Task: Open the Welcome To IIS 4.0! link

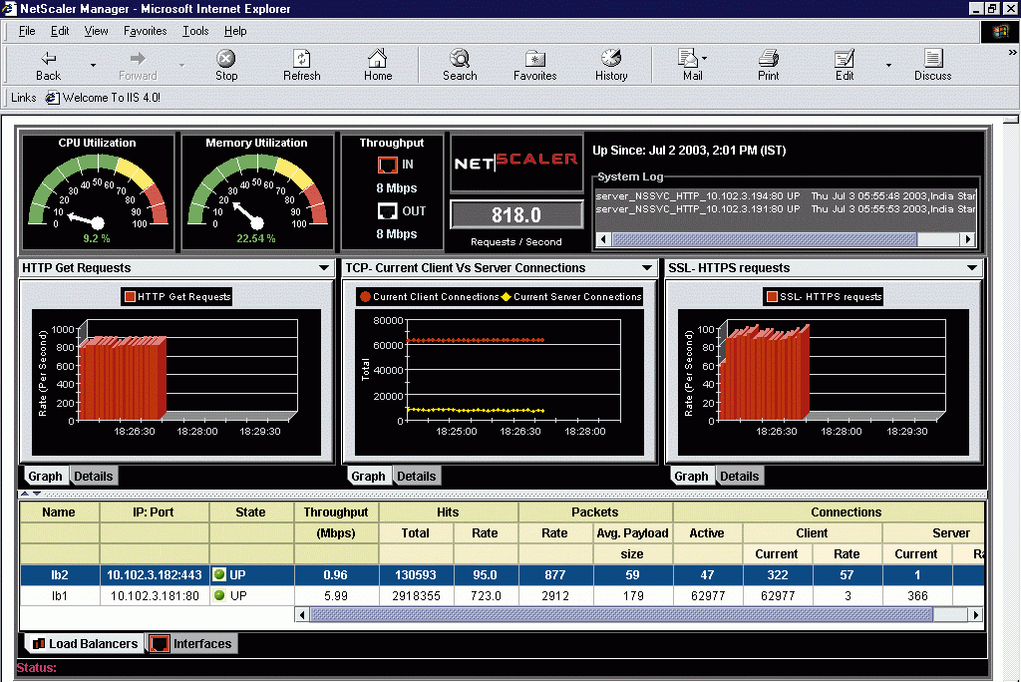Action: point(112,98)
